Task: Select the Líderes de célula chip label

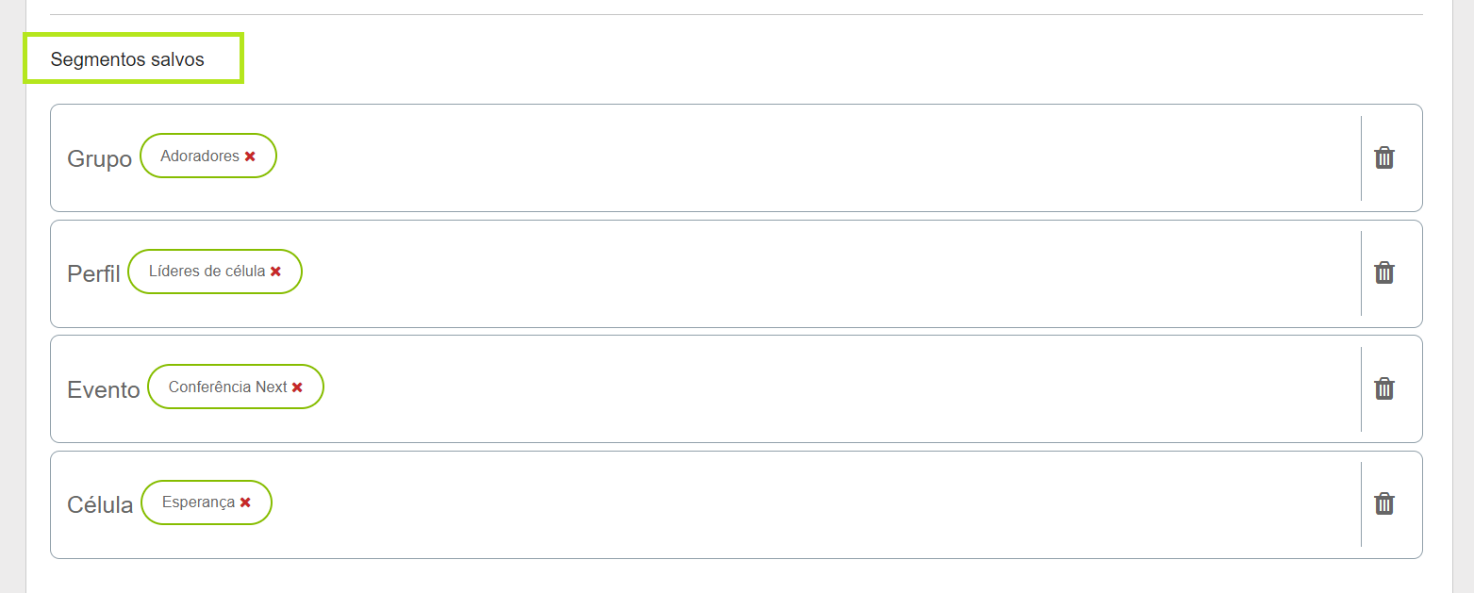Action: 207,272
